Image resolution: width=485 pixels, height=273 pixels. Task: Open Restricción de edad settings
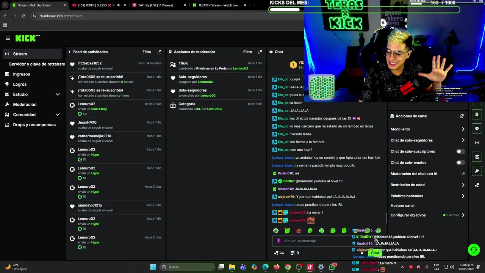click(427, 185)
